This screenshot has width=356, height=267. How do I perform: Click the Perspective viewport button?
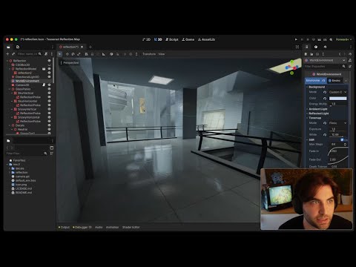(x=70, y=63)
